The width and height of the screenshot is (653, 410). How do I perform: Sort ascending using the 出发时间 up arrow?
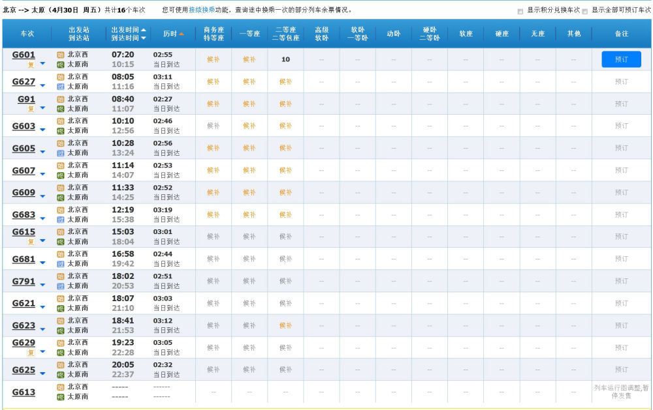pos(144,30)
